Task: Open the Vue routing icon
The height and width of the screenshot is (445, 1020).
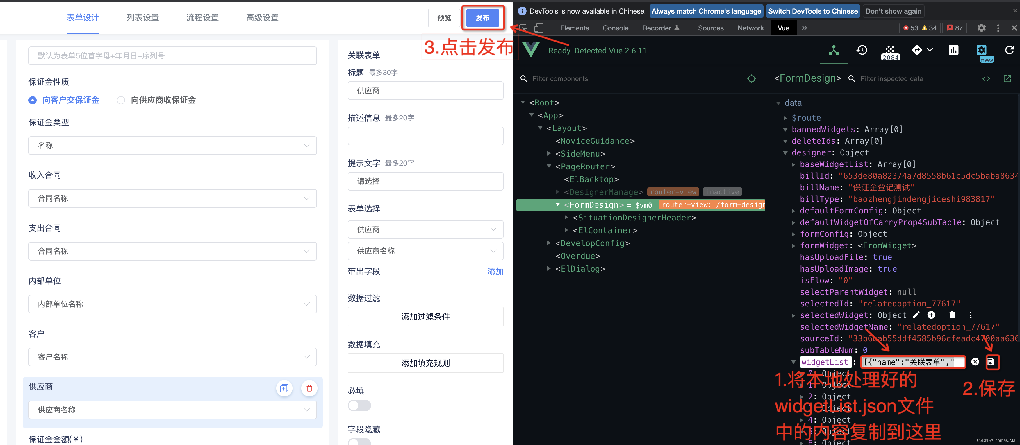Action: pos(917,50)
